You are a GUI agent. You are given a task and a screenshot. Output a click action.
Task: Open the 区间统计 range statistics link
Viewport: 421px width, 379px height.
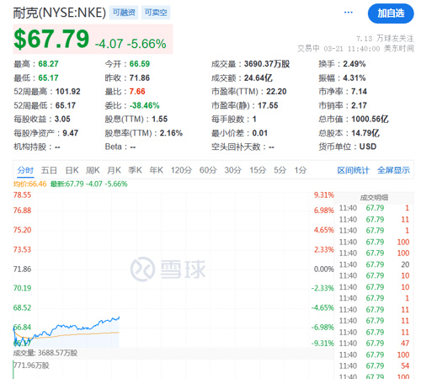tap(353, 170)
